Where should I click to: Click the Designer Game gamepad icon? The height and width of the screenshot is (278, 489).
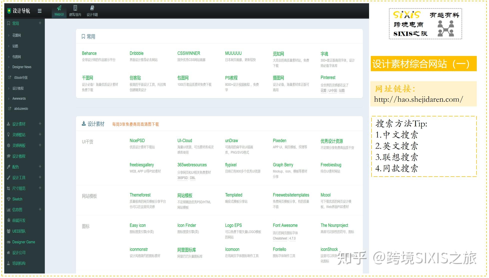[9, 242]
